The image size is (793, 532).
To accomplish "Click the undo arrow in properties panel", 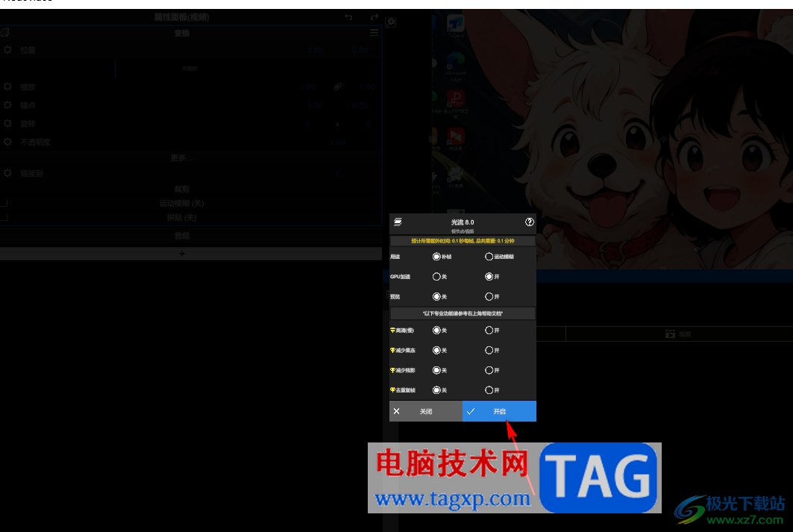I will (x=348, y=17).
